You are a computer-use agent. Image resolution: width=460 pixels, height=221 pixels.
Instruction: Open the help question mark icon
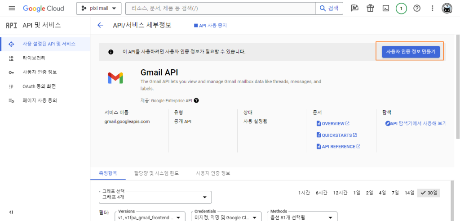(x=417, y=9)
